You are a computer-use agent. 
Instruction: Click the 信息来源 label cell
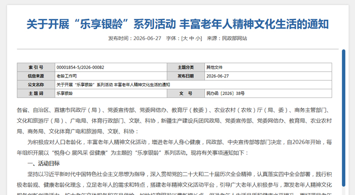pos(36,76)
